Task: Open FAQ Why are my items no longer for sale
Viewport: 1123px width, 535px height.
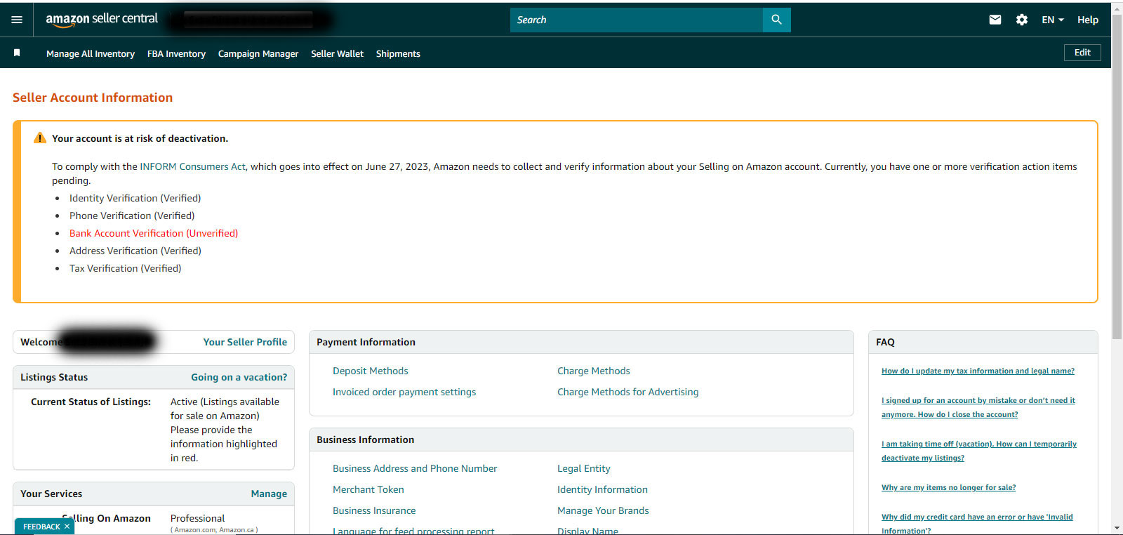Action: [948, 487]
